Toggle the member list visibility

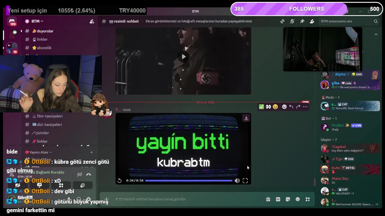pyautogui.click(x=312, y=21)
